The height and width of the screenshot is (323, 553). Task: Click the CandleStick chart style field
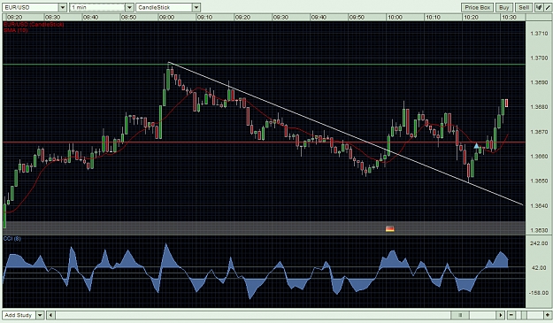coord(165,7)
